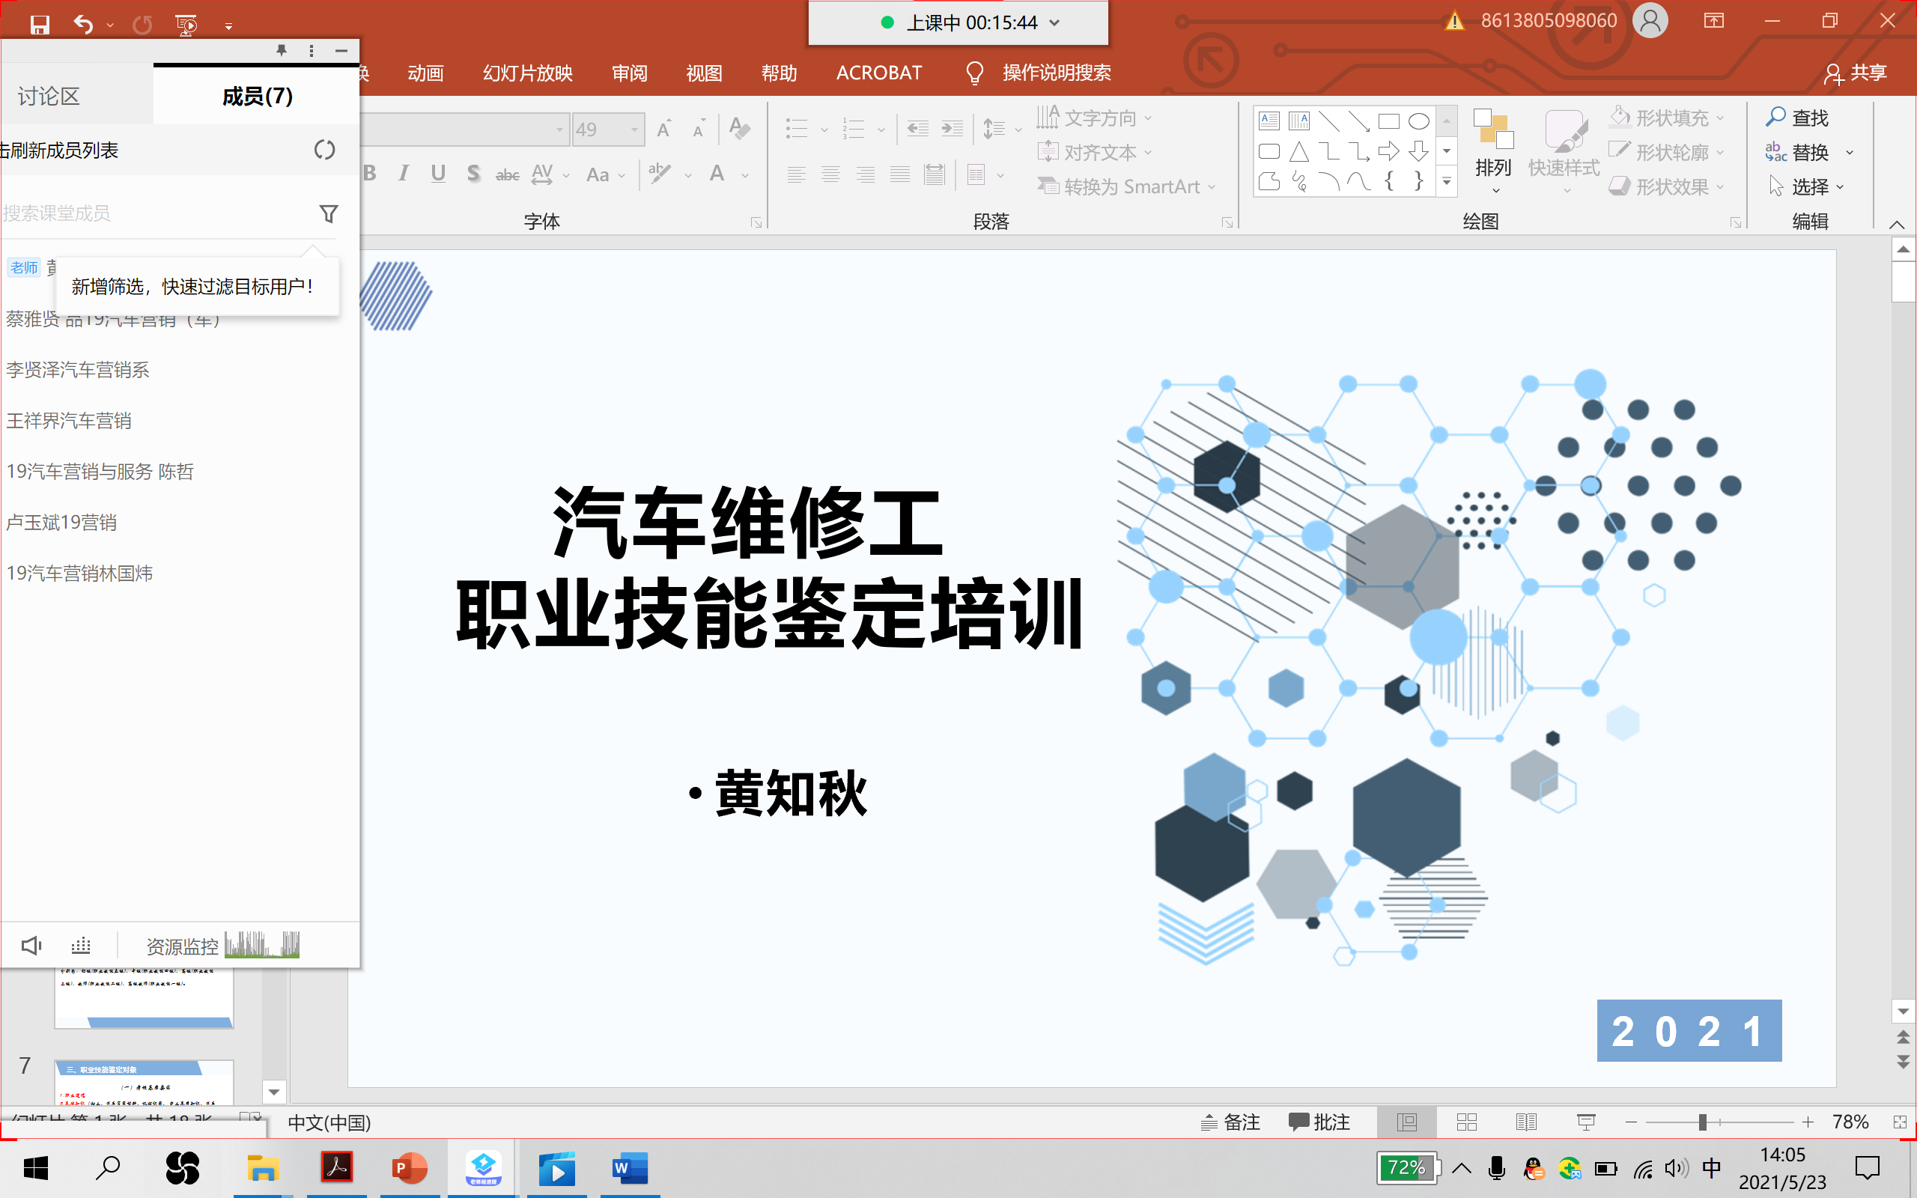This screenshot has width=1917, height=1198.
Task: Toggle the Notes pane in status bar
Action: point(1231,1122)
